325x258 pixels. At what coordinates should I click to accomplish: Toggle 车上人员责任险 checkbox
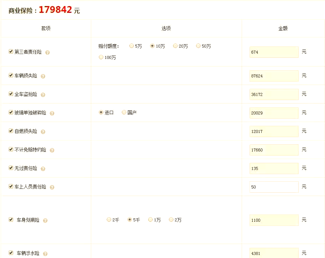click(11, 186)
